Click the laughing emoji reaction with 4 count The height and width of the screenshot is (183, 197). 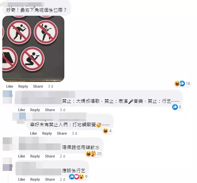[106, 131]
